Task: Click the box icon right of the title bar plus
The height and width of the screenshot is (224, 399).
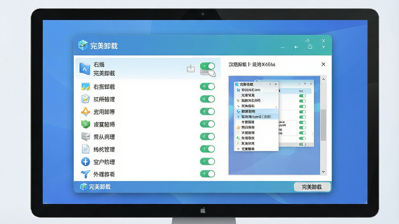Action: [310, 47]
